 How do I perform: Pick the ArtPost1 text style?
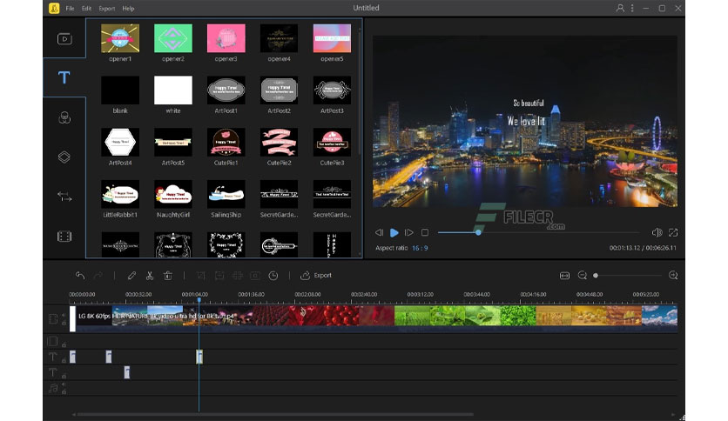226,90
